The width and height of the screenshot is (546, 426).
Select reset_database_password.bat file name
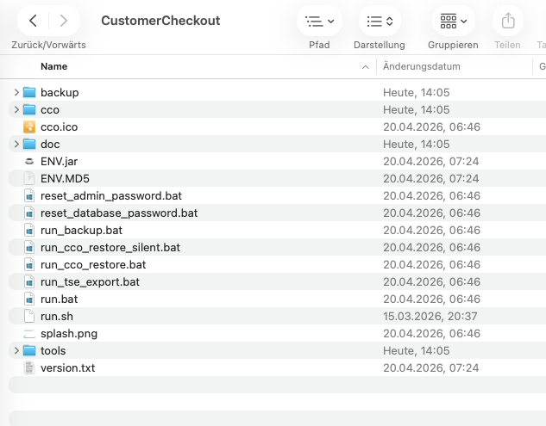[119, 213]
